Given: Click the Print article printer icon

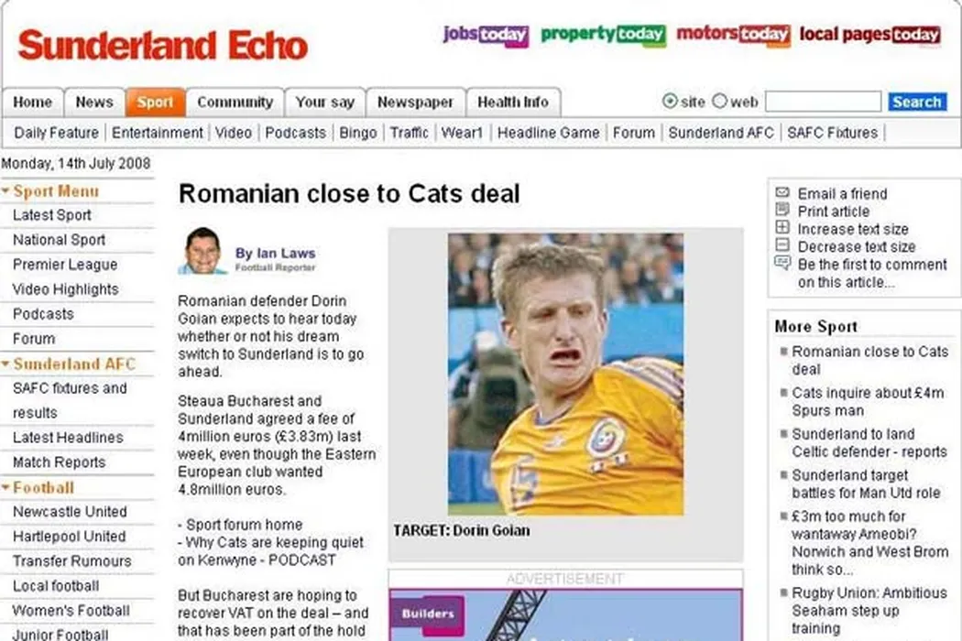Looking at the screenshot, I should [x=782, y=210].
